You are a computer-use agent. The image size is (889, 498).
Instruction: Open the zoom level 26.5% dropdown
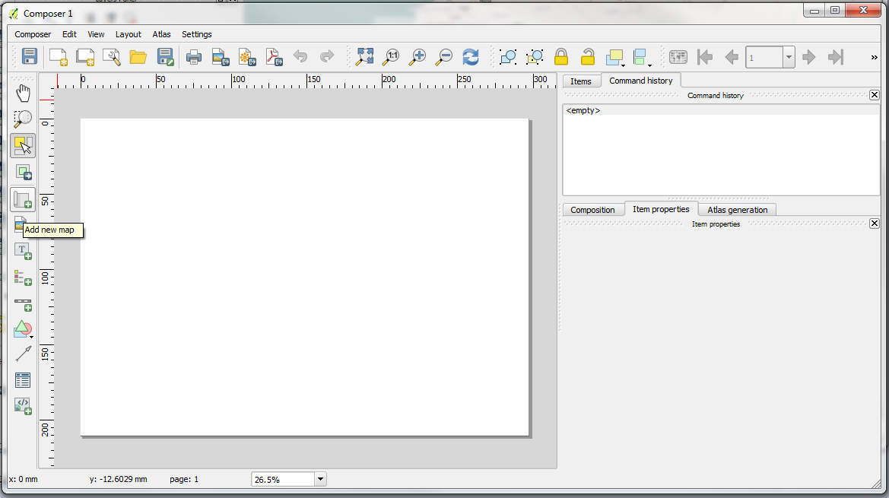pos(320,479)
